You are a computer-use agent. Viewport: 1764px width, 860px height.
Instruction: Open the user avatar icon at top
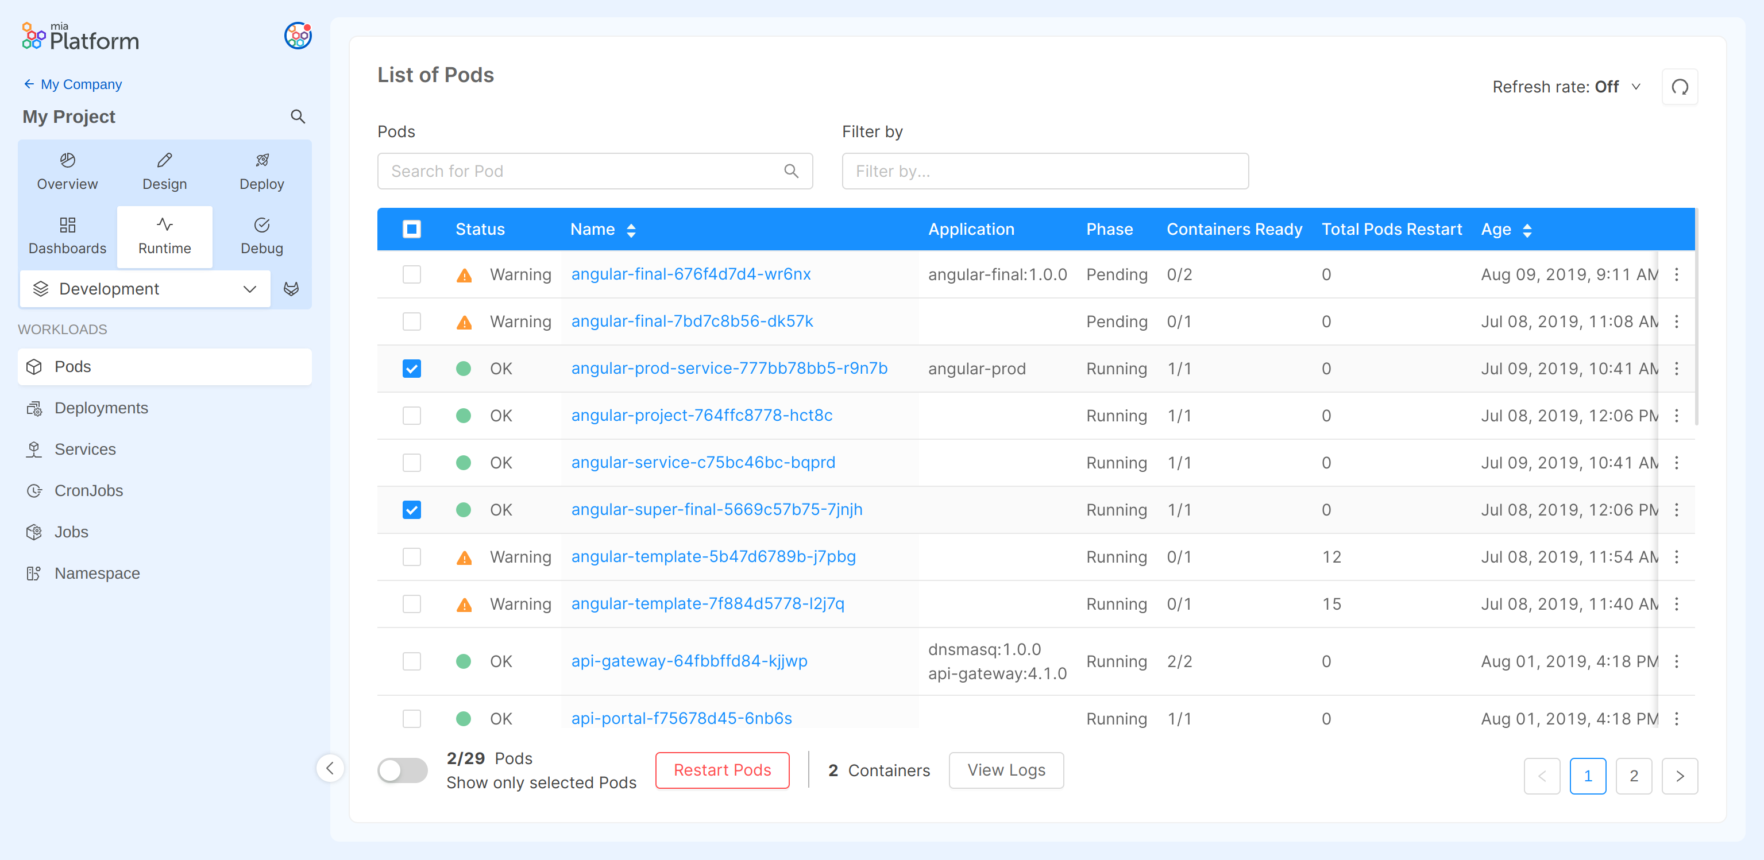tap(298, 36)
